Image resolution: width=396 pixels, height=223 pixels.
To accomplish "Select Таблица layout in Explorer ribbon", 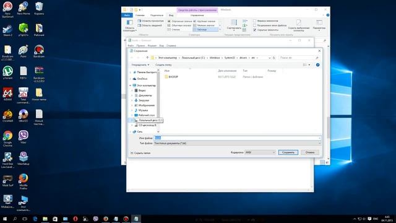I will [x=205, y=30].
